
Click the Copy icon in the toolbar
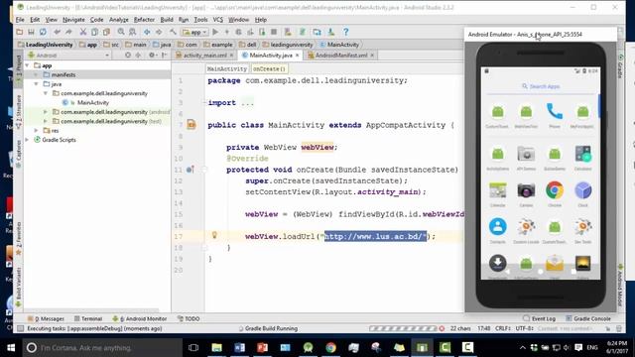click(94, 32)
